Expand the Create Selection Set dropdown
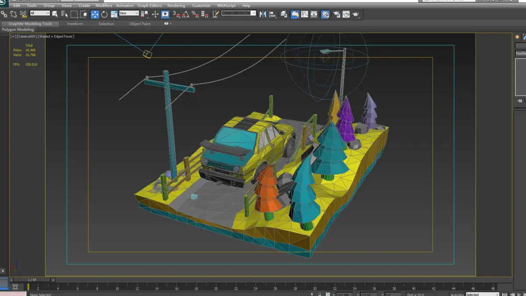 (253, 13)
